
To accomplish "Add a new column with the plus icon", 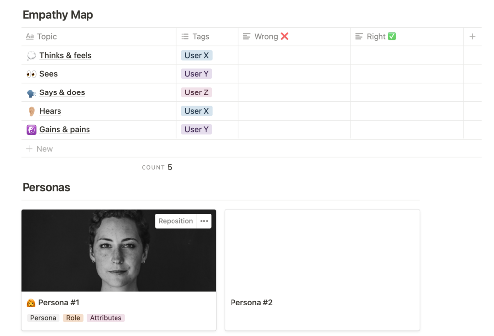I will pos(472,36).
